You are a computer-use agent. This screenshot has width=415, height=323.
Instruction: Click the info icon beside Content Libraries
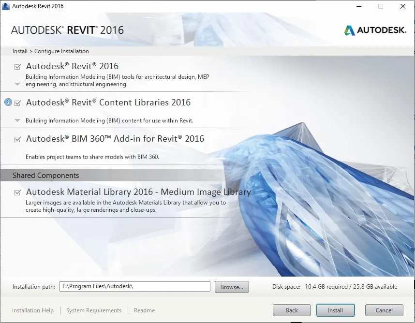click(8, 102)
